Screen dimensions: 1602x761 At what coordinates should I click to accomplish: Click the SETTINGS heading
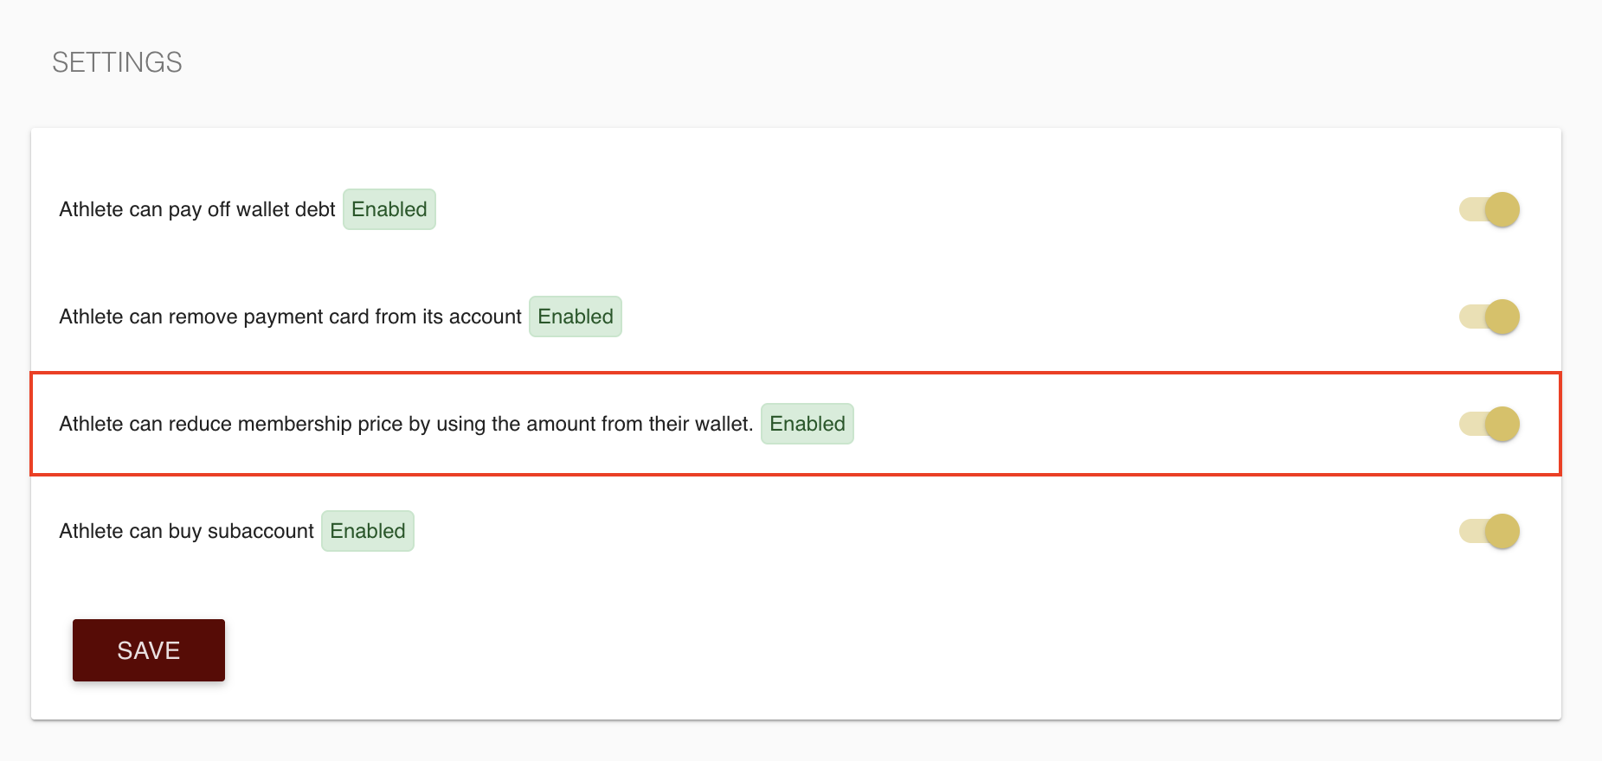coord(117,62)
